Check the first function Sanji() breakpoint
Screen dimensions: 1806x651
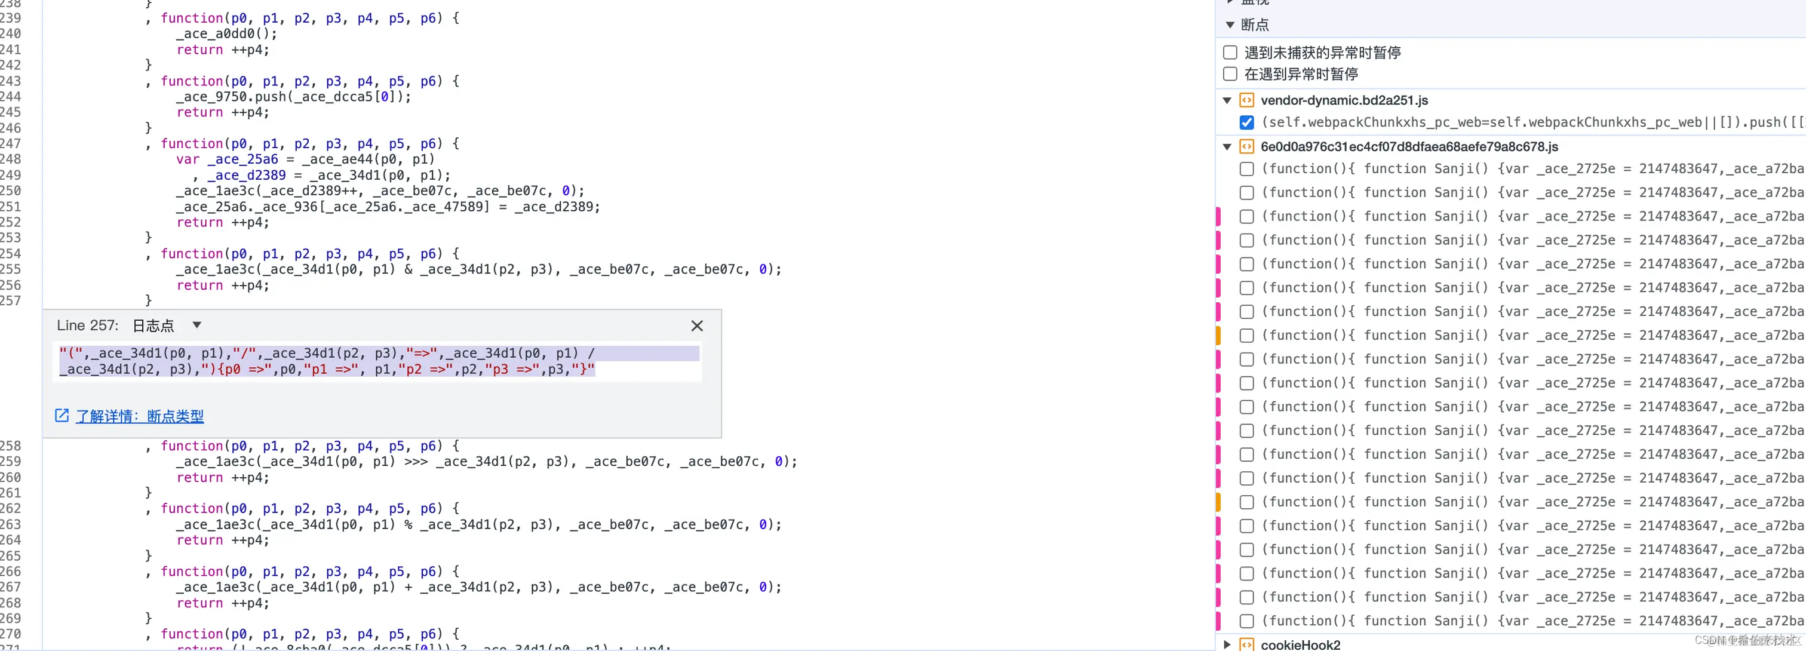[1246, 169]
